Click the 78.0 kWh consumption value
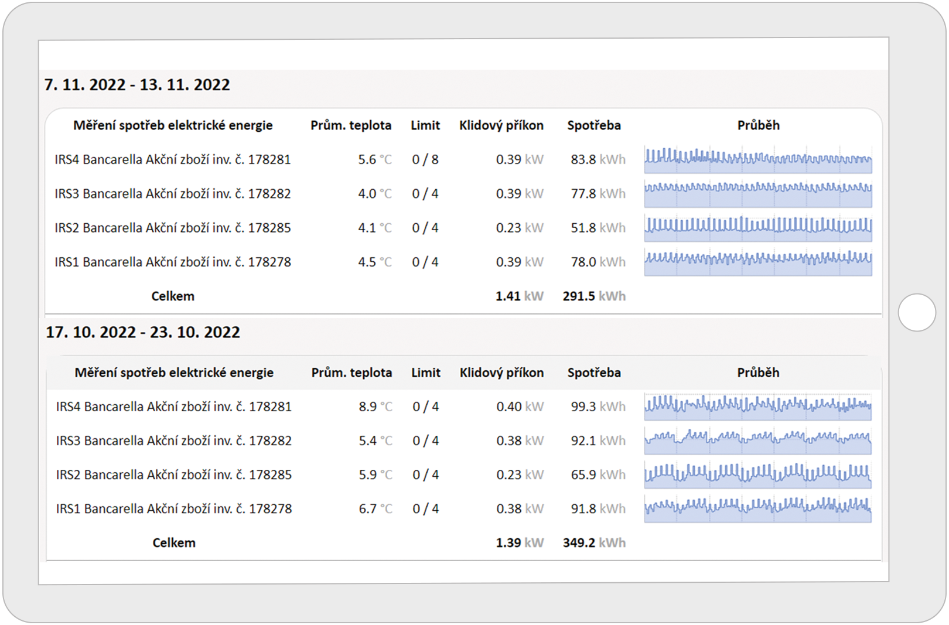 [598, 262]
